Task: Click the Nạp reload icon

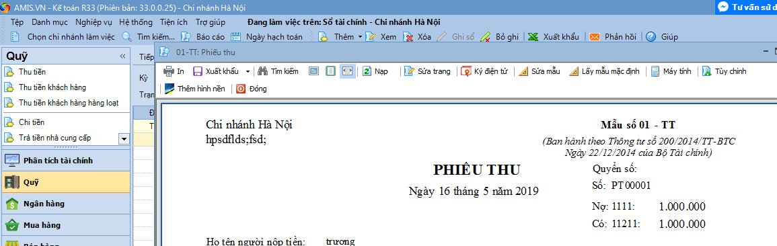Action: click(x=367, y=71)
